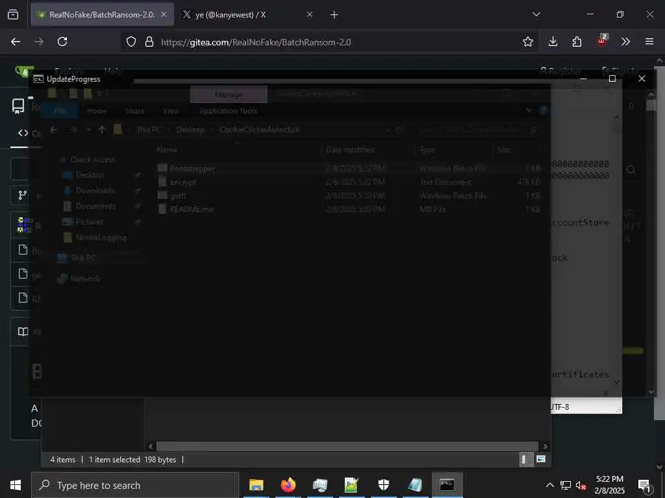665x498 pixels.
Task: Sort files by Name column
Action: (x=167, y=150)
